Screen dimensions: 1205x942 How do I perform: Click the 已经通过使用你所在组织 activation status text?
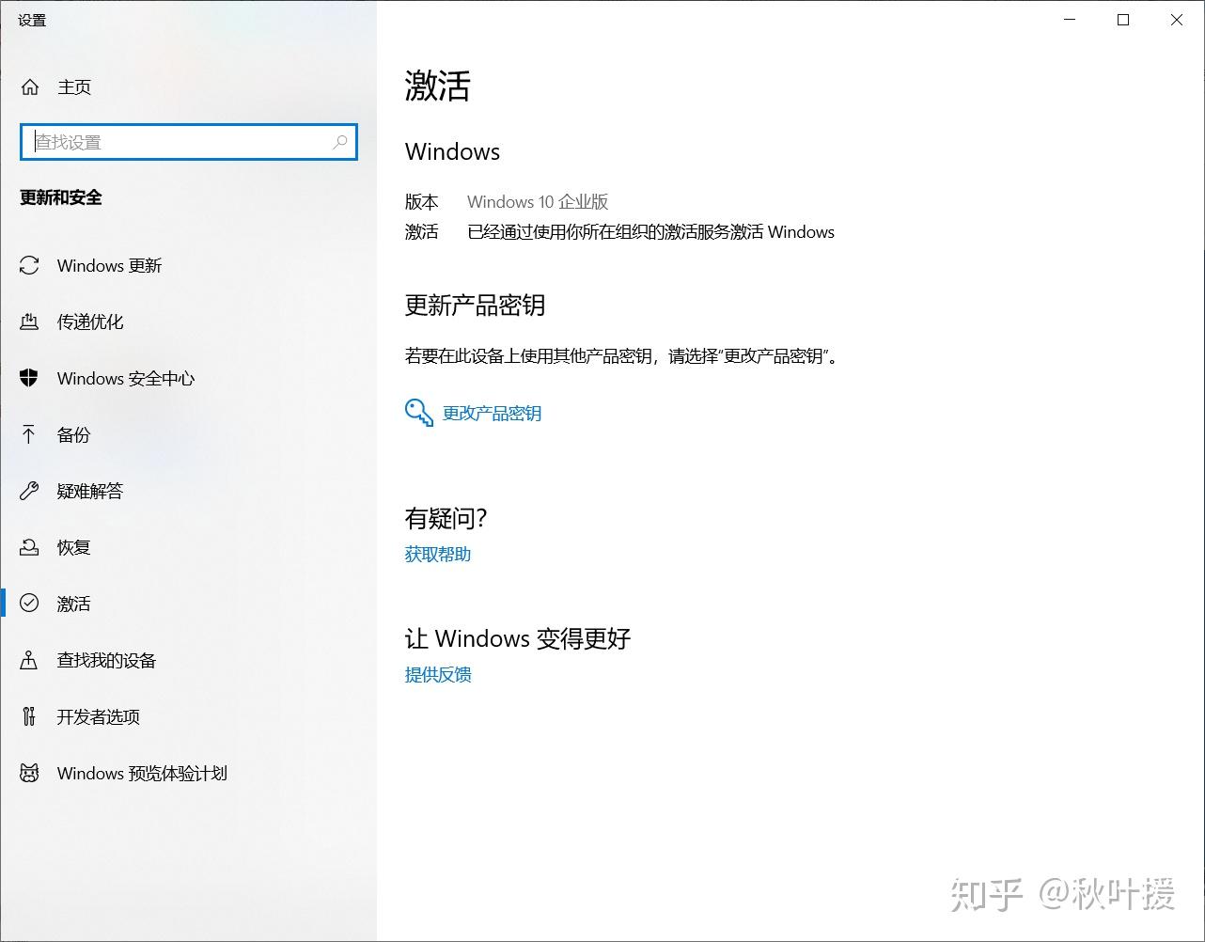pos(651,232)
